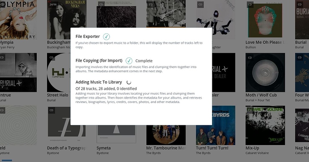Image resolution: width=309 pixels, height=162 pixels.
Task: Click the 'Bullion' artist name
Action: [251, 47]
